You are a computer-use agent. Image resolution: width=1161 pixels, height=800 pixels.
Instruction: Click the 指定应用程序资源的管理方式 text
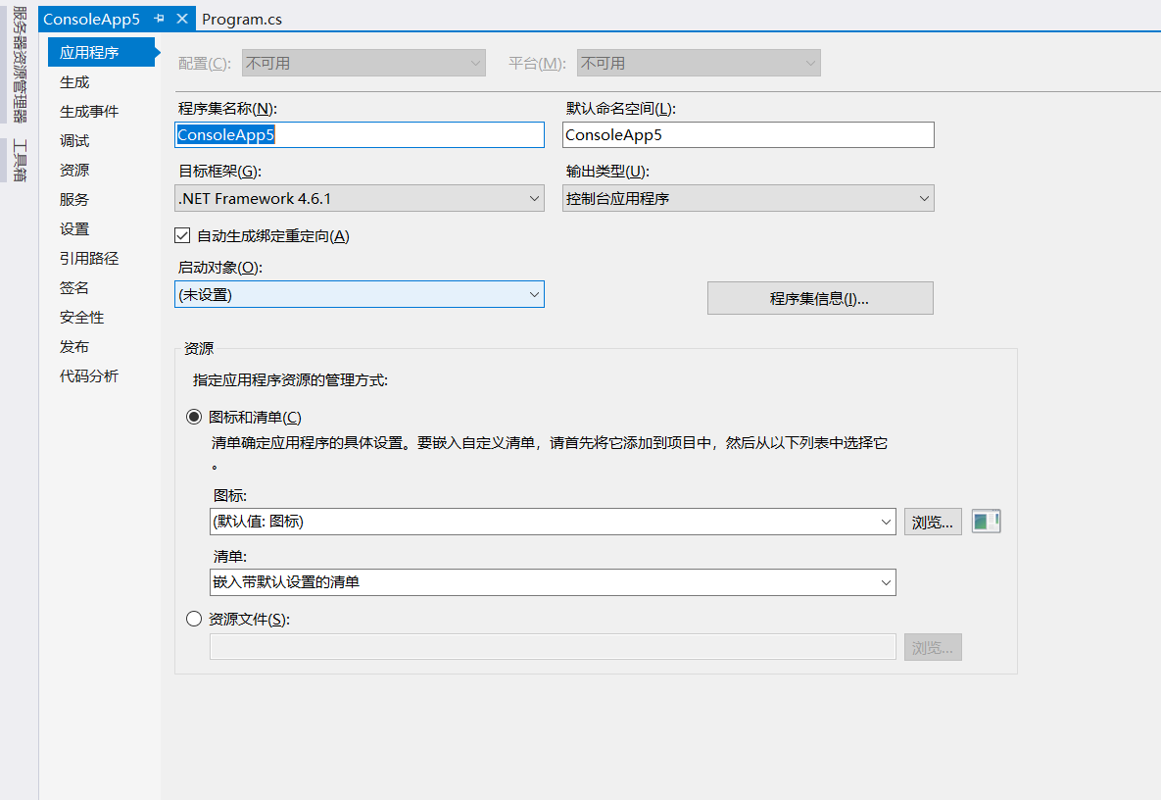[290, 380]
